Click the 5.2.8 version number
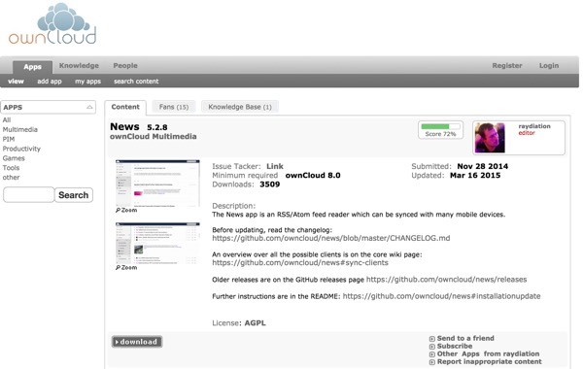 click(156, 127)
